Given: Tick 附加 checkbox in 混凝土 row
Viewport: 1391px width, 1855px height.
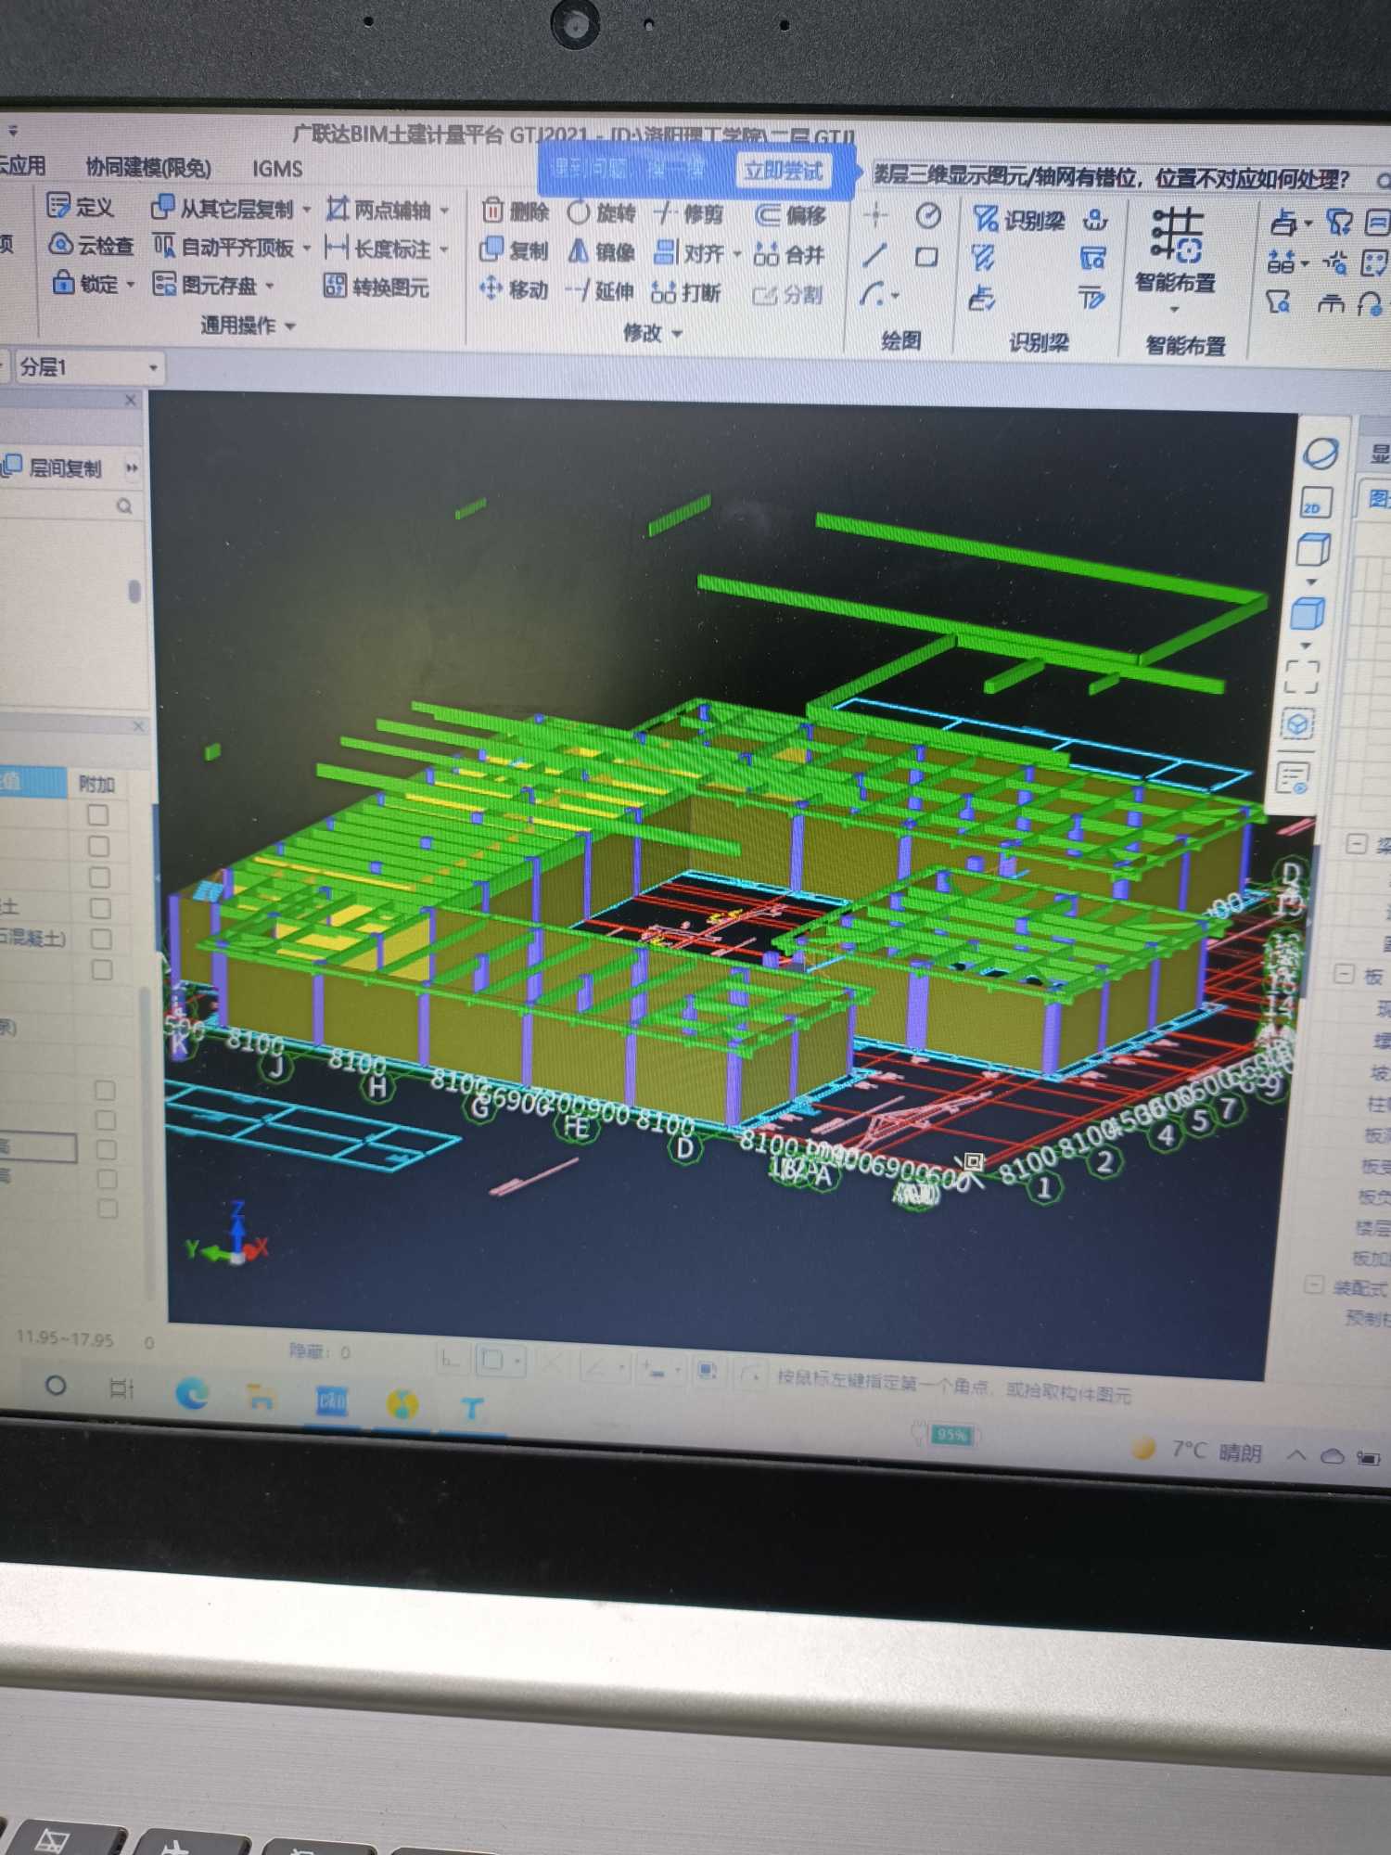Looking at the screenshot, I should (x=101, y=939).
